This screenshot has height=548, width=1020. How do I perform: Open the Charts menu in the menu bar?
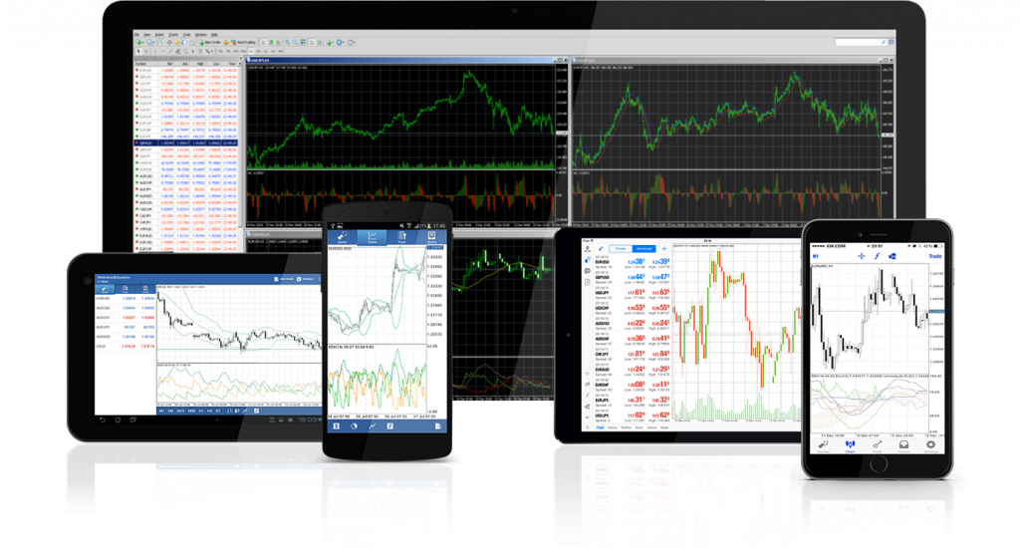tap(174, 34)
